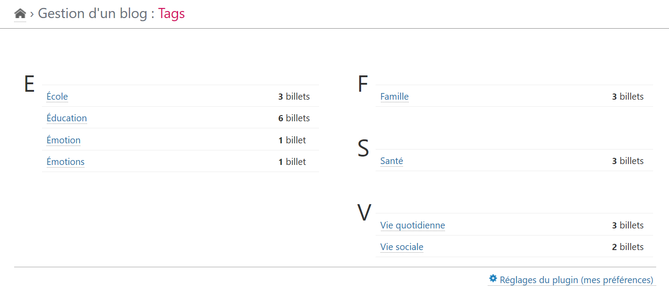
Task: Click the letter F section heading
Action: pos(363,84)
